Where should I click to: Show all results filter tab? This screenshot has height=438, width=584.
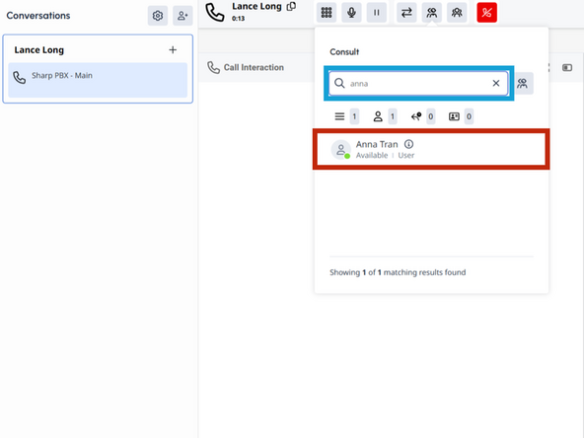click(346, 116)
